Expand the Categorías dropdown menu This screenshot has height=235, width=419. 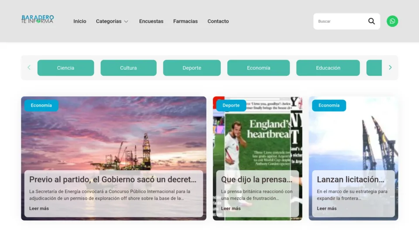point(112,21)
